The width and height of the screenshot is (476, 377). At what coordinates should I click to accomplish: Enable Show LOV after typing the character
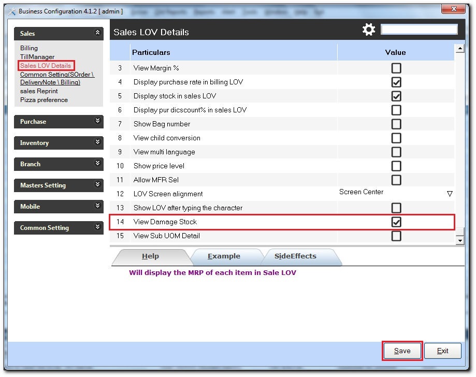(396, 208)
